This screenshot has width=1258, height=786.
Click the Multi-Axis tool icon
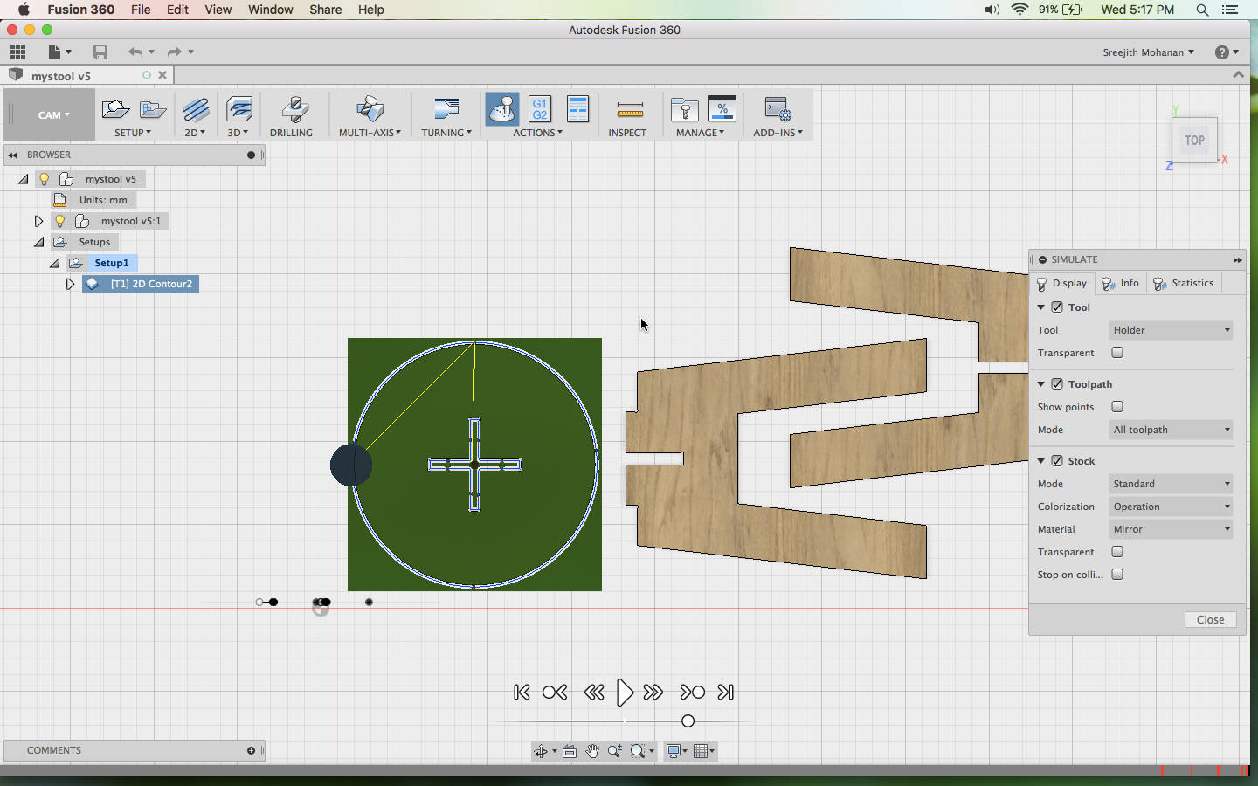370,109
